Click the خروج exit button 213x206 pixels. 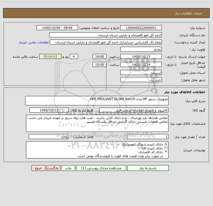[38, 168]
